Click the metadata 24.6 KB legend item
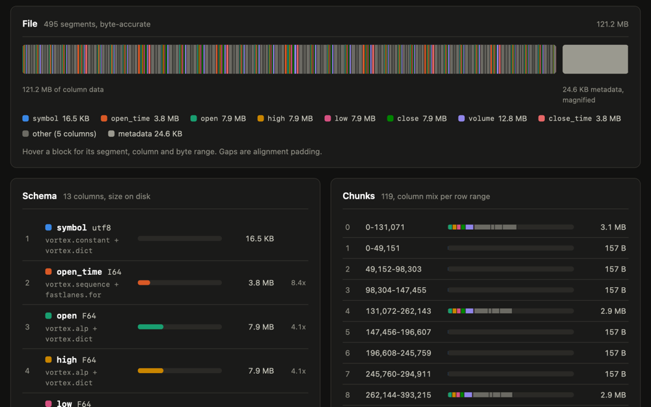Image resolution: width=651 pixels, height=407 pixels. pyautogui.click(x=145, y=133)
